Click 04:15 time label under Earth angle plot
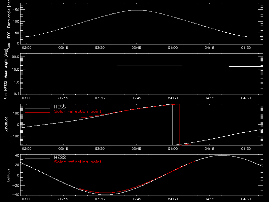The width and height of the screenshot is (269, 202). coord(209,48)
